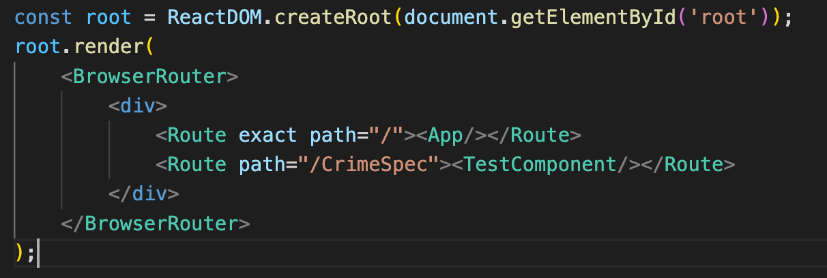
Task: Click the opening 'BrowserRouter' tag
Action: point(149,76)
